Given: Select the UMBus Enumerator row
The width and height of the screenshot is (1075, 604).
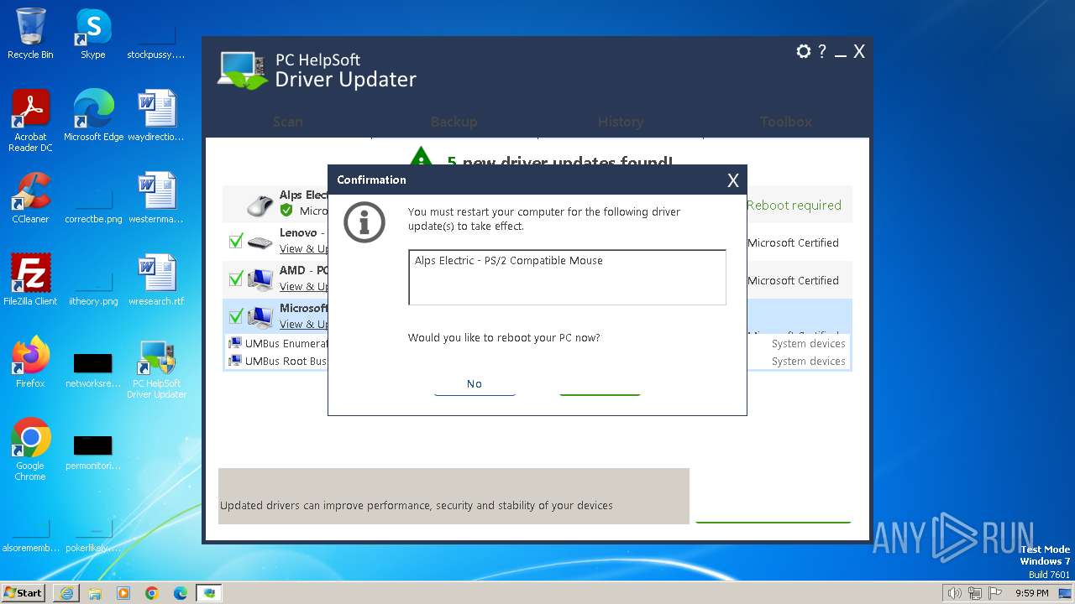Looking at the screenshot, I should point(537,343).
